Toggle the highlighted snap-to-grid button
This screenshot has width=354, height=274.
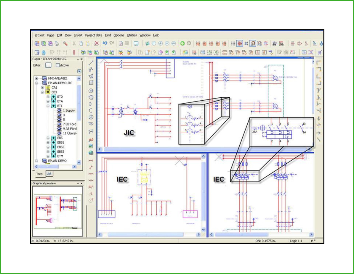tap(240, 43)
